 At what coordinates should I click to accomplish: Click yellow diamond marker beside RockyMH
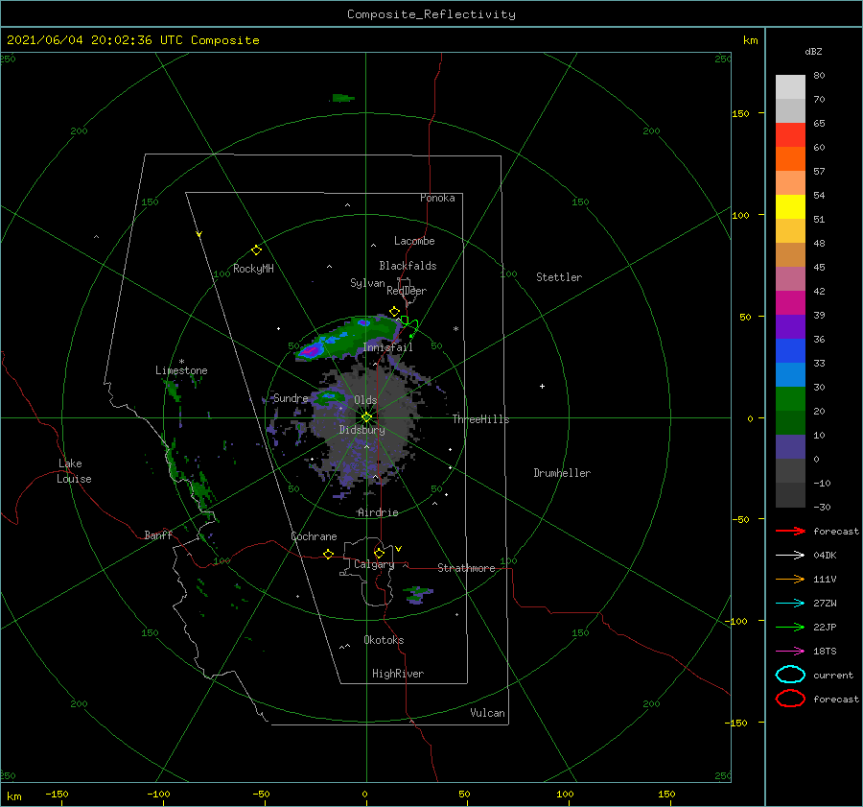(256, 250)
